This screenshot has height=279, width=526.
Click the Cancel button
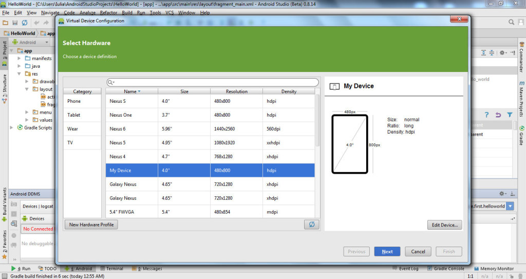(x=418, y=251)
